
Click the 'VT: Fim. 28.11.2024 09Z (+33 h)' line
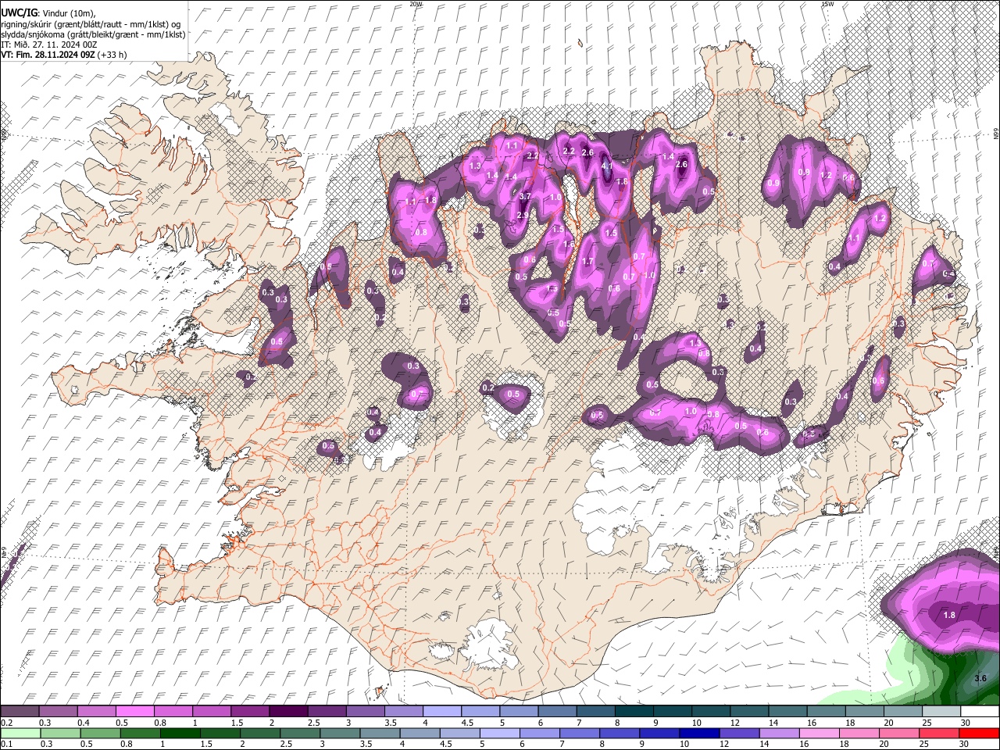tap(63, 55)
